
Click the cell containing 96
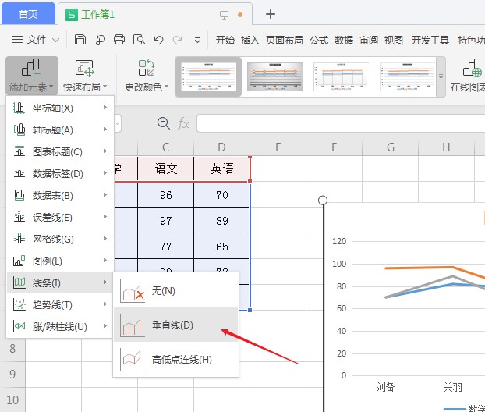coord(166,195)
